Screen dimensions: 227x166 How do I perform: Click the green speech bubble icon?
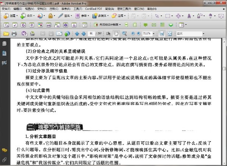[x=145, y=25]
